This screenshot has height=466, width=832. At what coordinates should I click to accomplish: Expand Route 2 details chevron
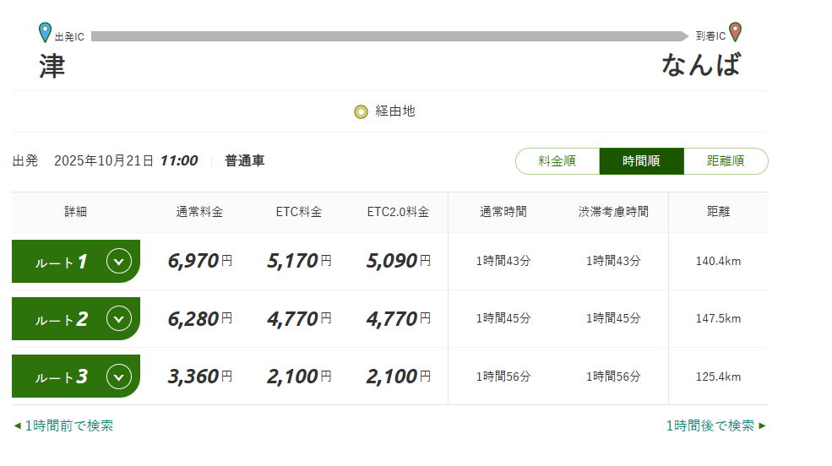tap(119, 319)
